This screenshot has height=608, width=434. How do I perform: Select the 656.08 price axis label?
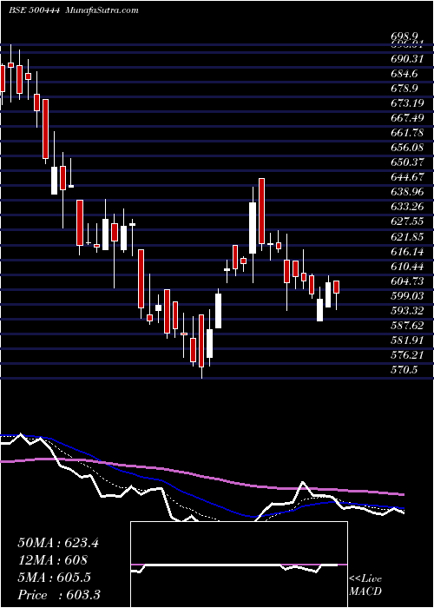[405, 148]
